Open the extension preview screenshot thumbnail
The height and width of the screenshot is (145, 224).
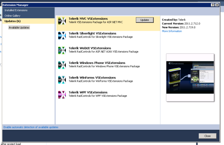pos(190,77)
